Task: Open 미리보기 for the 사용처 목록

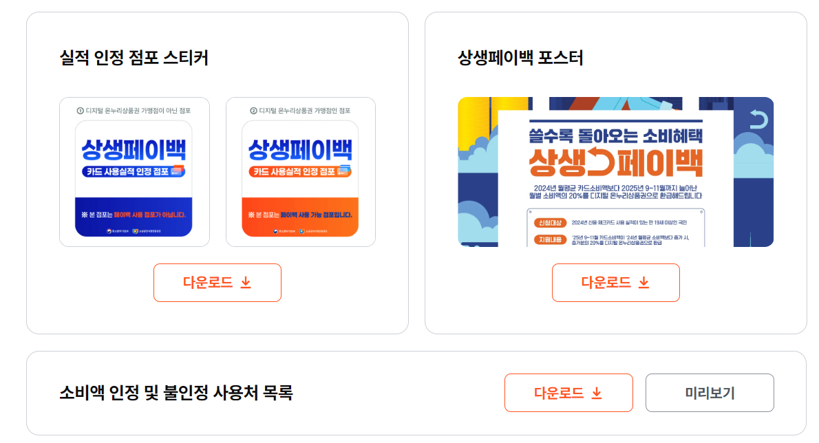Action: 710,393
